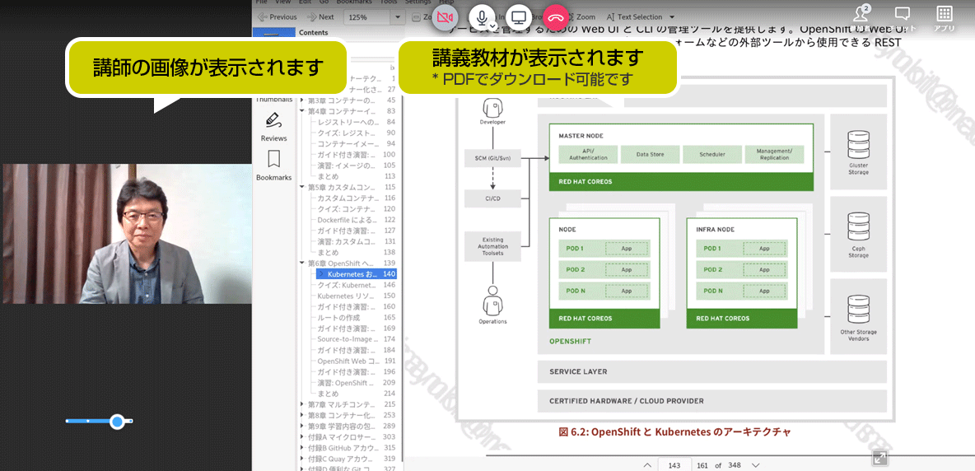
Task: Start screen sharing with monitor icon
Action: (520, 17)
